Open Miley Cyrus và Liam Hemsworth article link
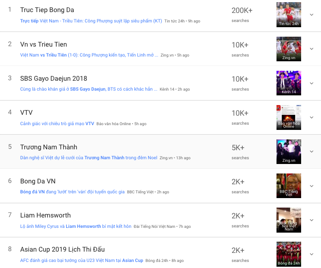The image size is (321, 268). pyautogui.click(x=76, y=227)
